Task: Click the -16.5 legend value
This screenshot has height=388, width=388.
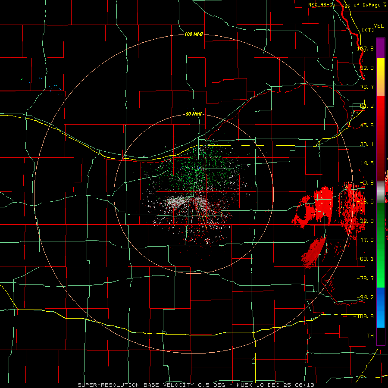Action: 365,202
